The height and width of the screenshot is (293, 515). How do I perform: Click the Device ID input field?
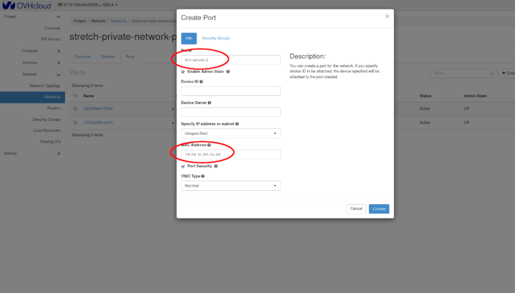tap(231, 91)
